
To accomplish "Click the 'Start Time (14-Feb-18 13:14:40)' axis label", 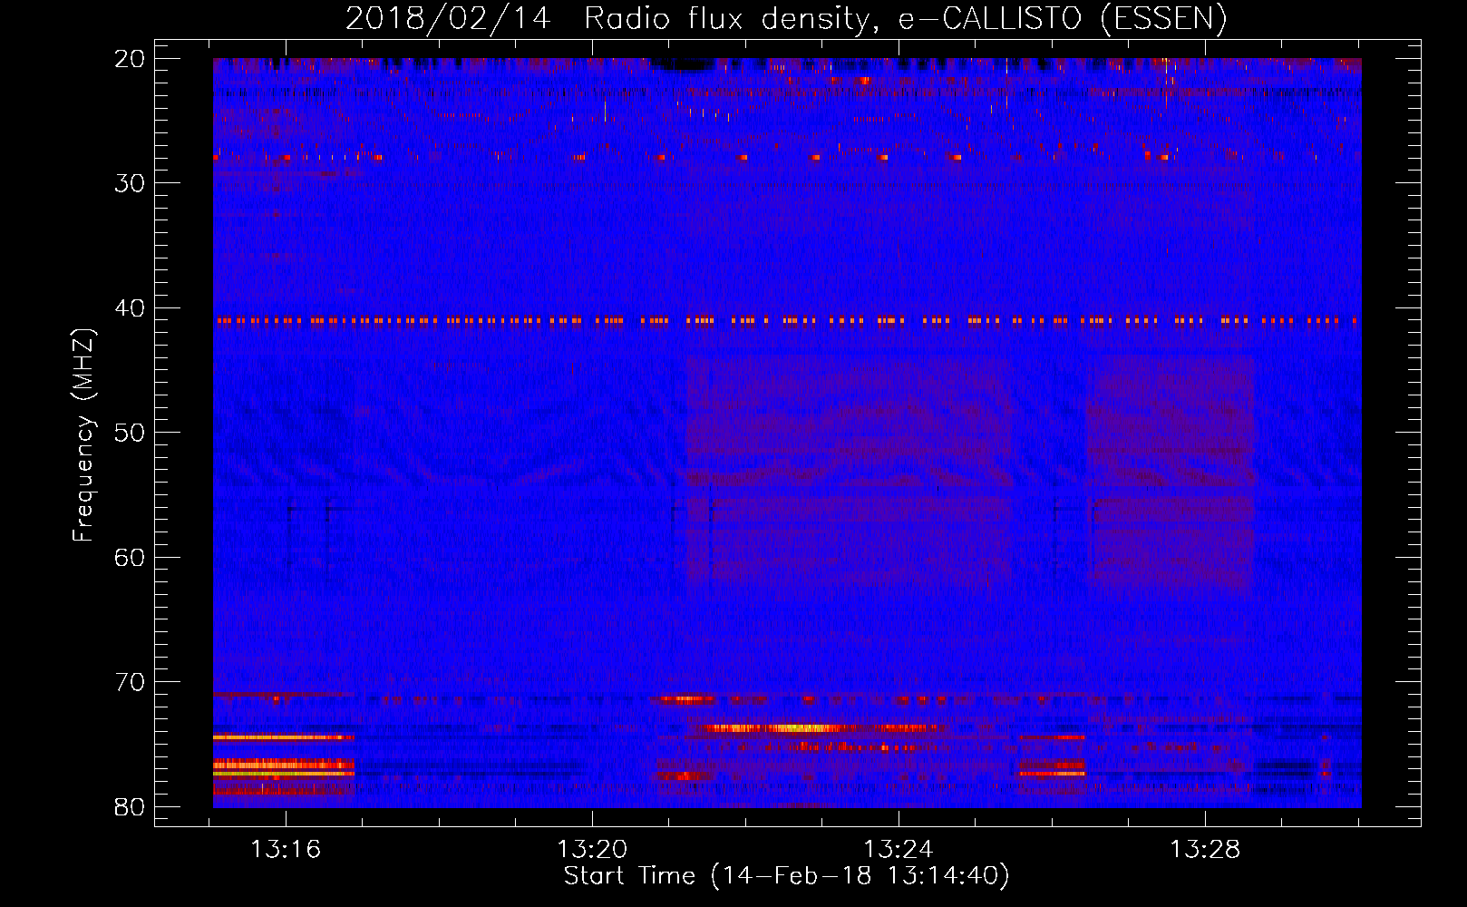I will (786, 876).
